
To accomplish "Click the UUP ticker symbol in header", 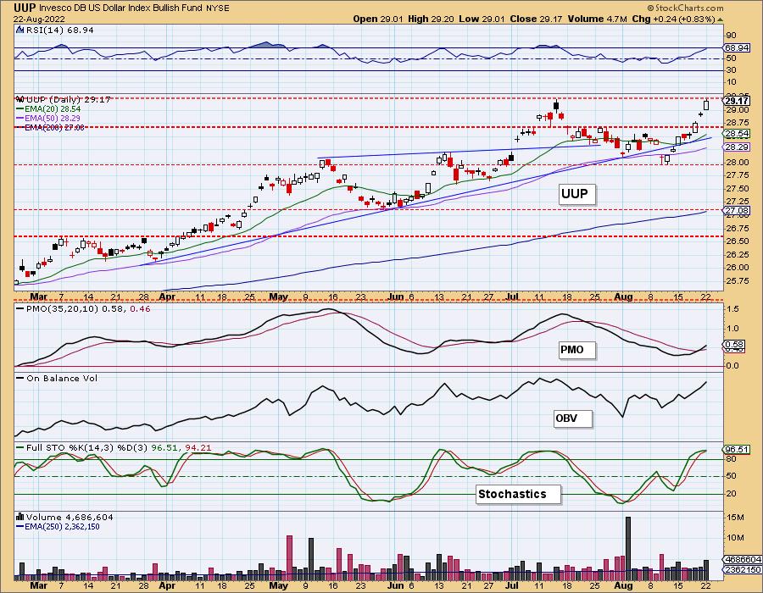I will click(x=24, y=8).
